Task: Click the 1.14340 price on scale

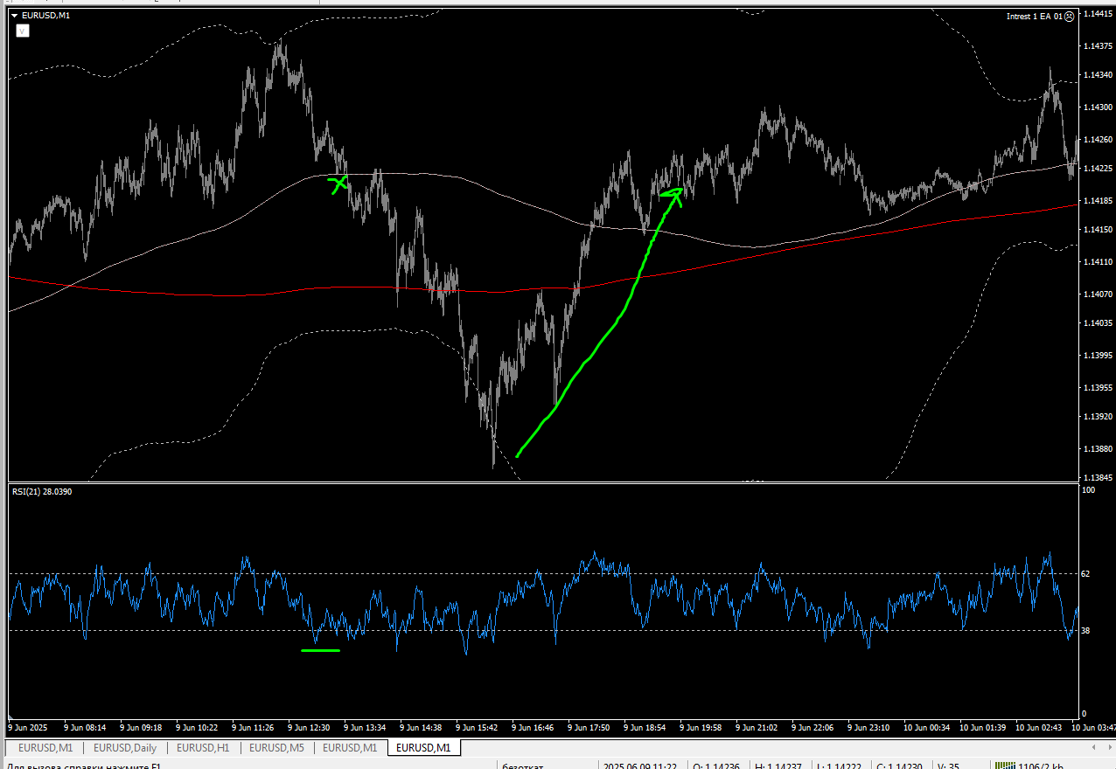Action: pos(1097,75)
